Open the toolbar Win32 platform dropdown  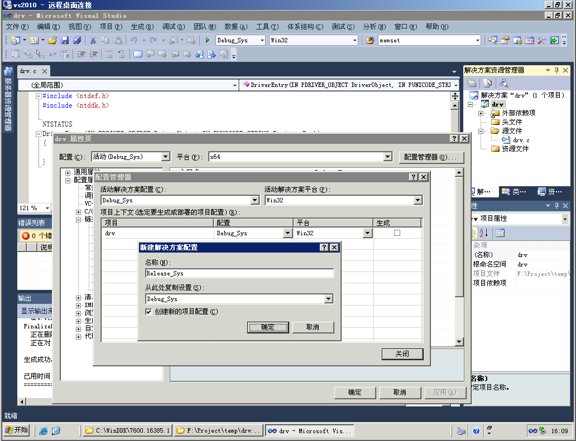[355, 40]
